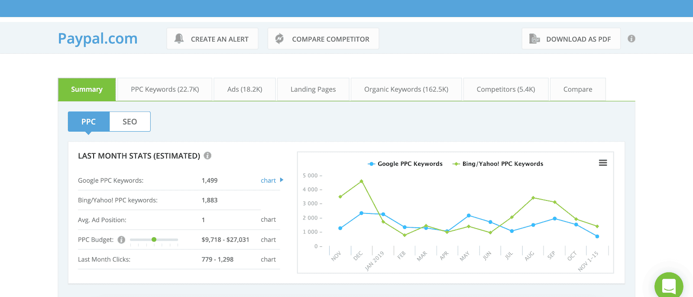Image resolution: width=693 pixels, height=297 pixels.
Task: Toggle Bing/Yahoo! PPC Keywords legend series
Action: (498, 164)
